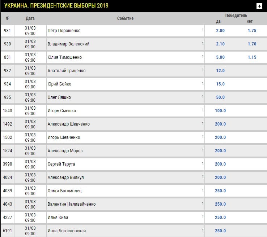Image resolution: width=267 pixels, height=237 pixels.
Task: Pick 250.0 odds for Валентин Наливайченко
Action: pos(220,204)
